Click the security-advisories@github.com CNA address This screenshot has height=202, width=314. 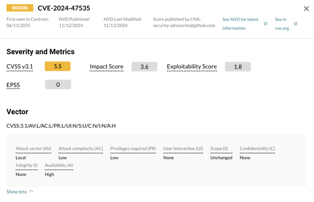tap(184, 26)
